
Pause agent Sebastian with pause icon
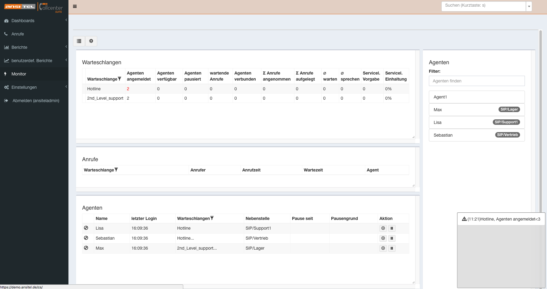click(x=392, y=238)
